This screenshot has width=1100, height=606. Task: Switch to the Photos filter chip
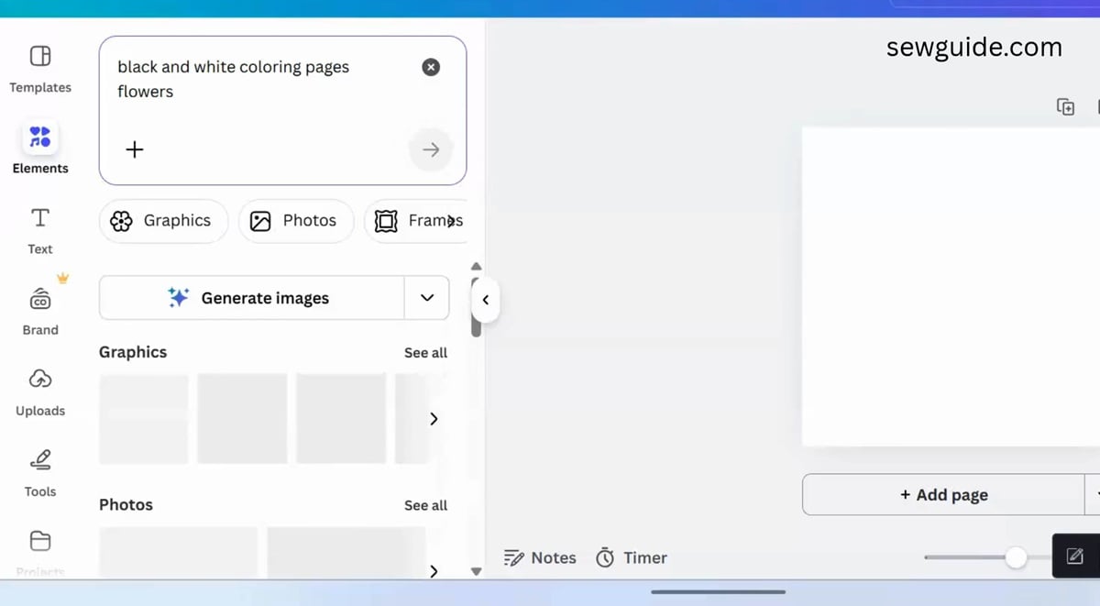[295, 220]
